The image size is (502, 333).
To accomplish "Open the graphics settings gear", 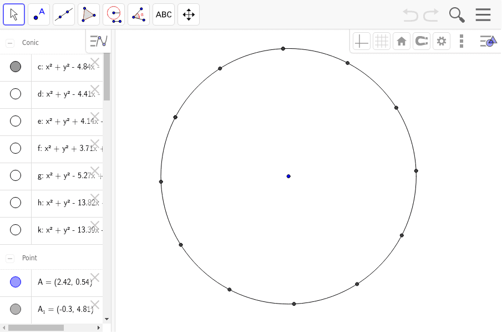I will 441,41.
